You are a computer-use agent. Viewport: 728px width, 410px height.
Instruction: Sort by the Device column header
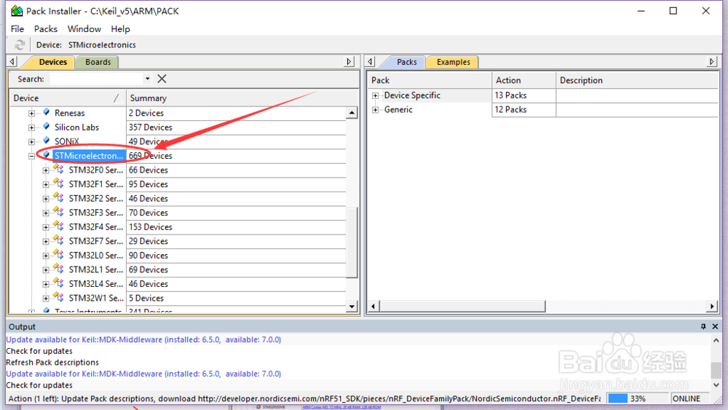pos(68,98)
